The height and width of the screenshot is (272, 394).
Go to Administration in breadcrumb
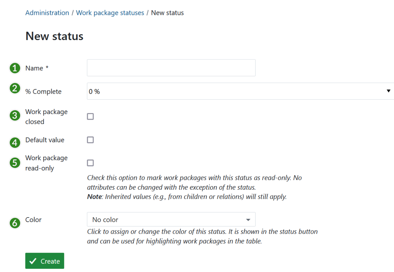click(x=47, y=13)
